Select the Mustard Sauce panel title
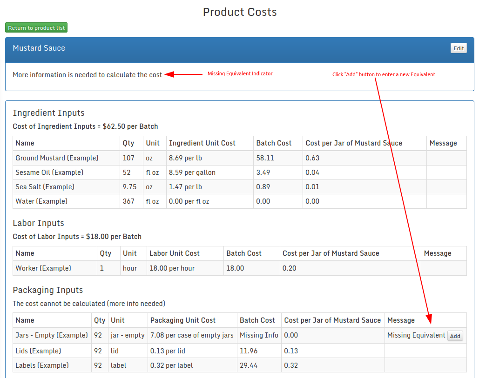Viewport: 479px width, 378px height. pyautogui.click(x=39, y=48)
